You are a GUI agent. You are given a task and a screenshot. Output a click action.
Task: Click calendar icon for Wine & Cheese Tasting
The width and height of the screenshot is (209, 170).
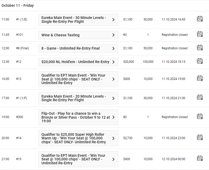[200, 34]
